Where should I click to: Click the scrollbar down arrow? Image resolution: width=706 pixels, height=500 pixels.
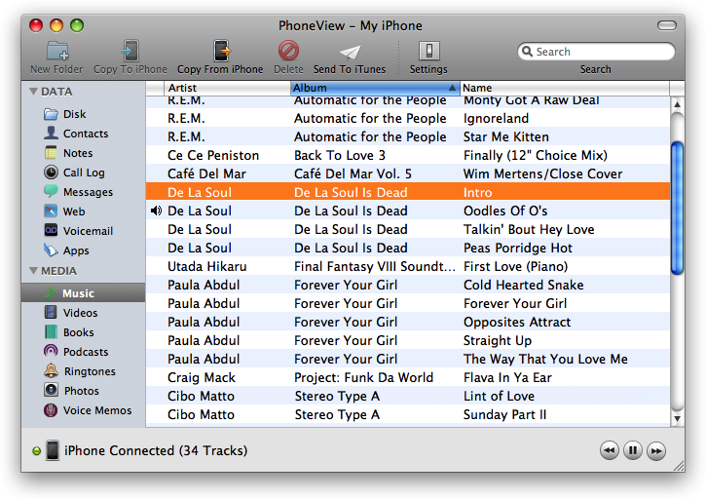677,418
